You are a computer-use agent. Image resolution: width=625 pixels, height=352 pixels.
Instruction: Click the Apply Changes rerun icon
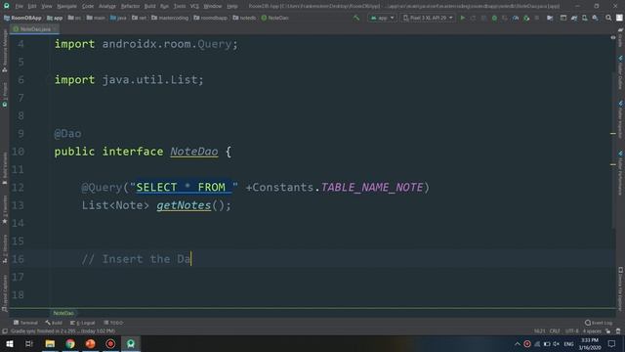(x=473, y=18)
